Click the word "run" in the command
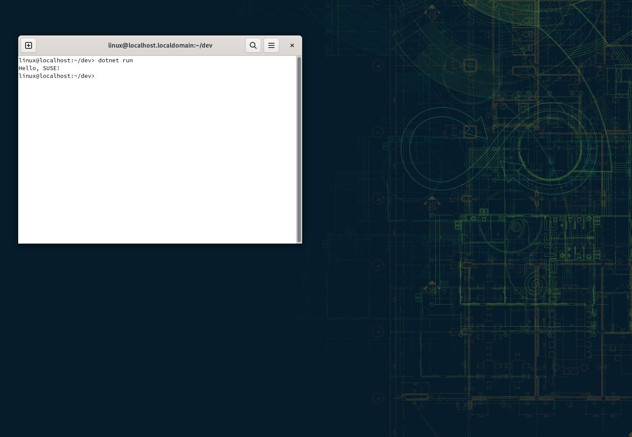The image size is (632, 437). [128, 61]
